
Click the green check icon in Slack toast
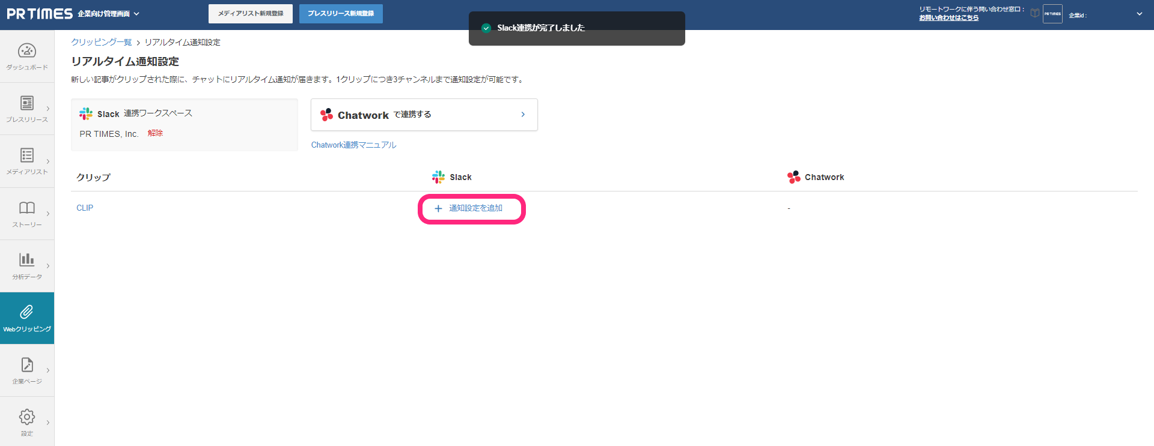[486, 28]
